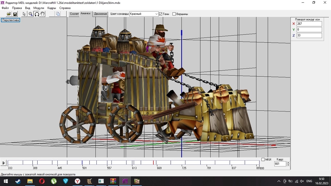
Task: Tick the МКИ checkbox
Action: (263, 159)
